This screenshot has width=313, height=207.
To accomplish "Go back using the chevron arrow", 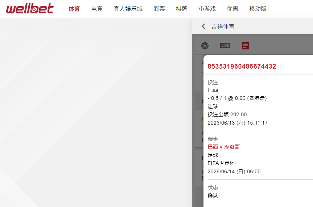I will tap(203, 26).
